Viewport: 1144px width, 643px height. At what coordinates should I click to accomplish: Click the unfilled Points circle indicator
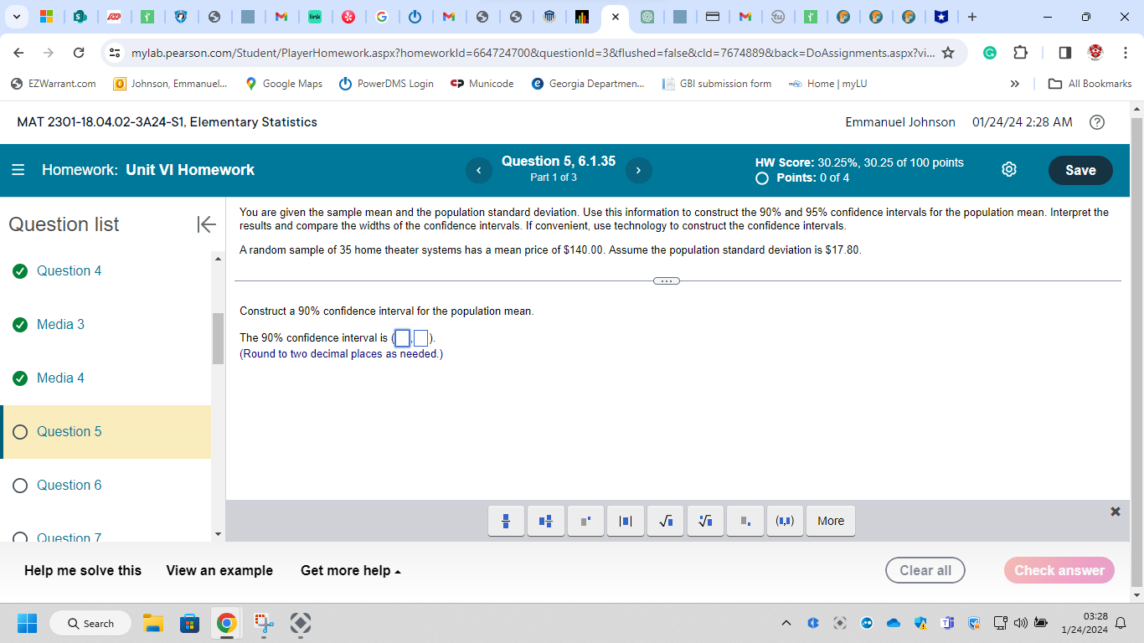(x=761, y=177)
